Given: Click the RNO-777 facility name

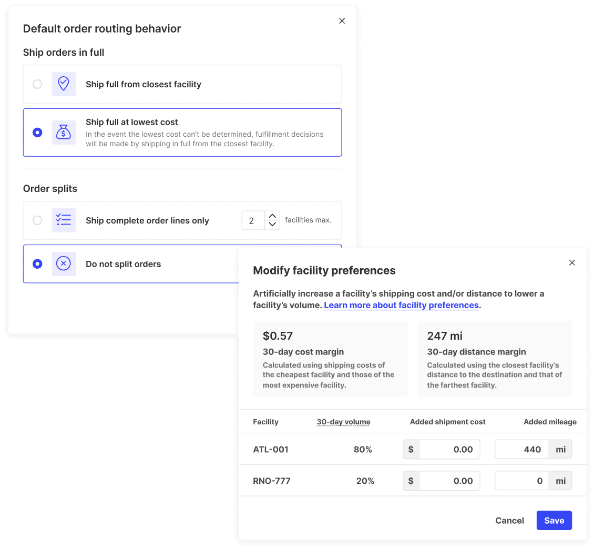Looking at the screenshot, I should pyautogui.click(x=272, y=481).
